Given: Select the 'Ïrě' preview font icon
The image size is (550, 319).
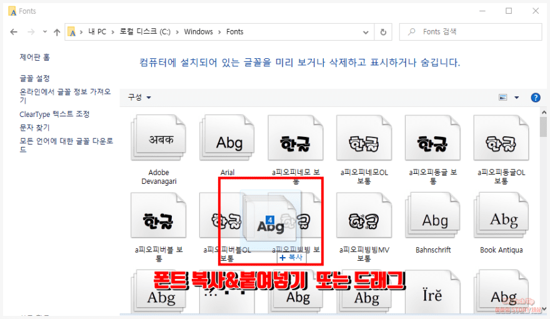Looking at the screenshot, I should pos(432,291).
